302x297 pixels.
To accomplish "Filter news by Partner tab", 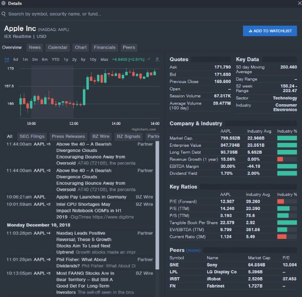I will point(153,136).
